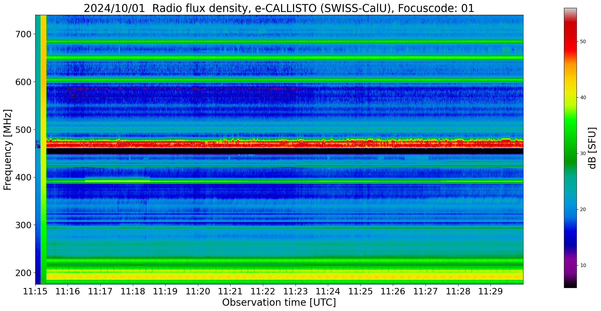This screenshot has height=311, width=601.
Task: Click the 11:15 time tick label
Action: pyautogui.click(x=36, y=292)
